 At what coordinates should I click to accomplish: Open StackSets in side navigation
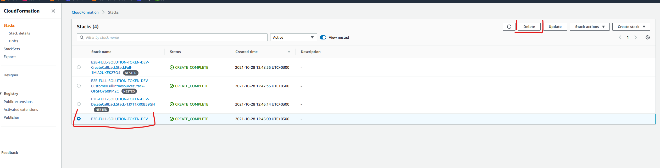point(12,49)
